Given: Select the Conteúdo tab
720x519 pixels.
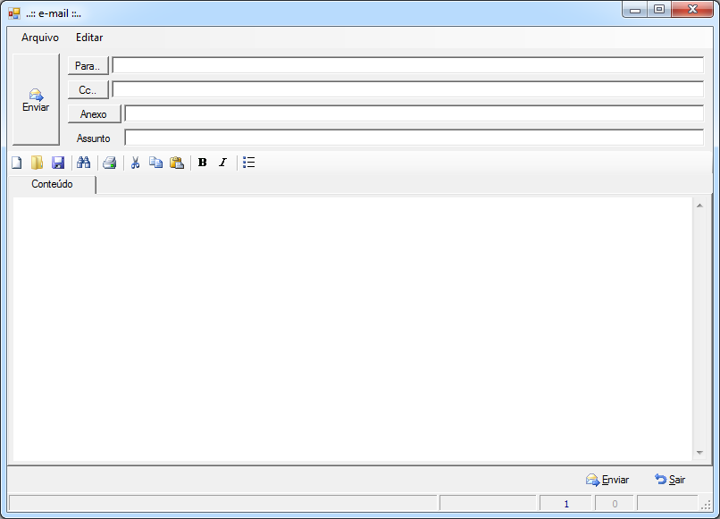Looking at the screenshot, I should (x=52, y=184).
